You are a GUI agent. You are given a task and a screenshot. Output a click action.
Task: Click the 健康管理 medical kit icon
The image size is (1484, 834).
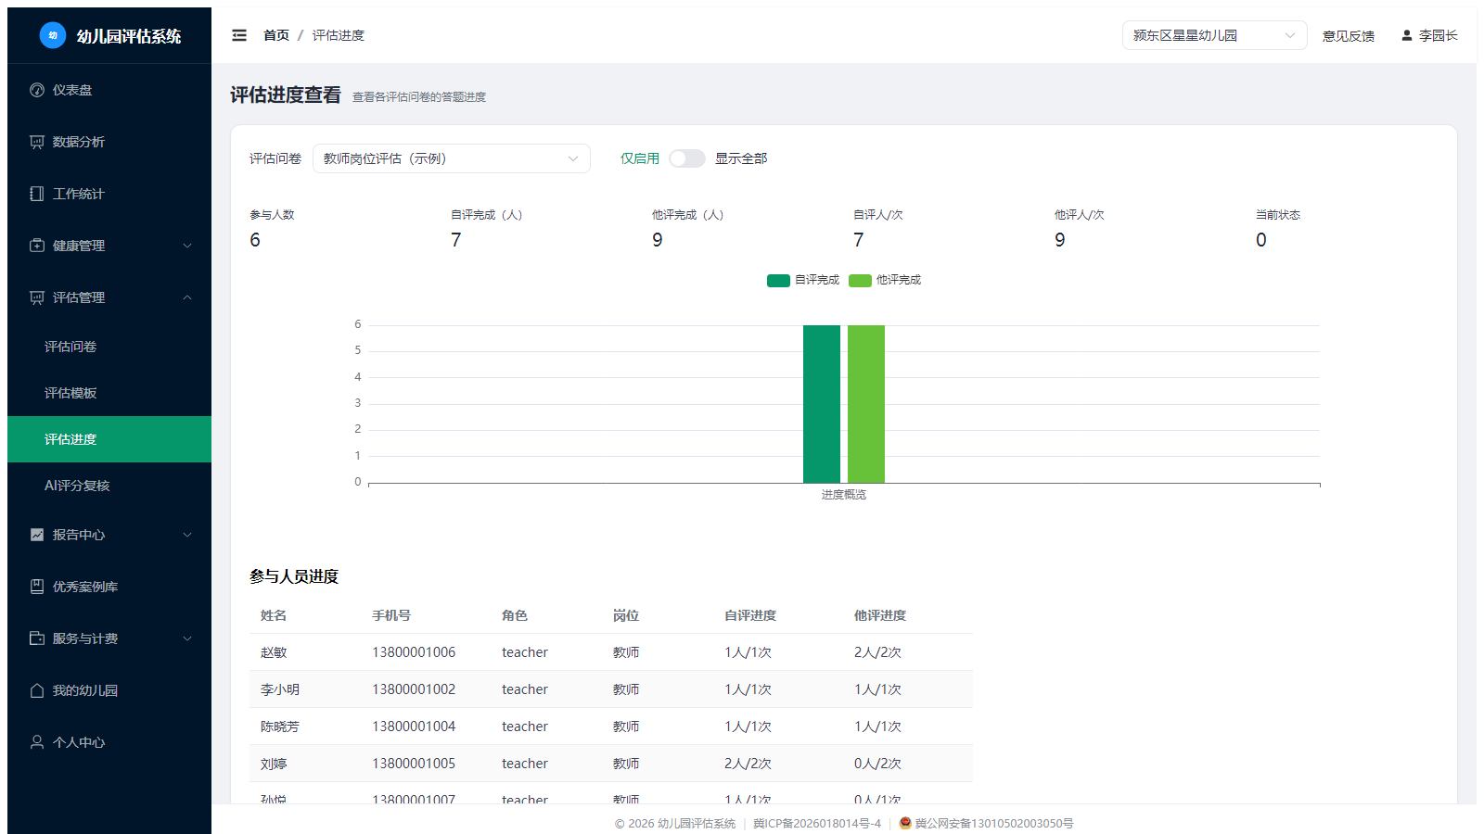[x=37, y=246]
